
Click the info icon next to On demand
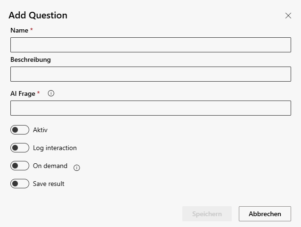[77, 167]
